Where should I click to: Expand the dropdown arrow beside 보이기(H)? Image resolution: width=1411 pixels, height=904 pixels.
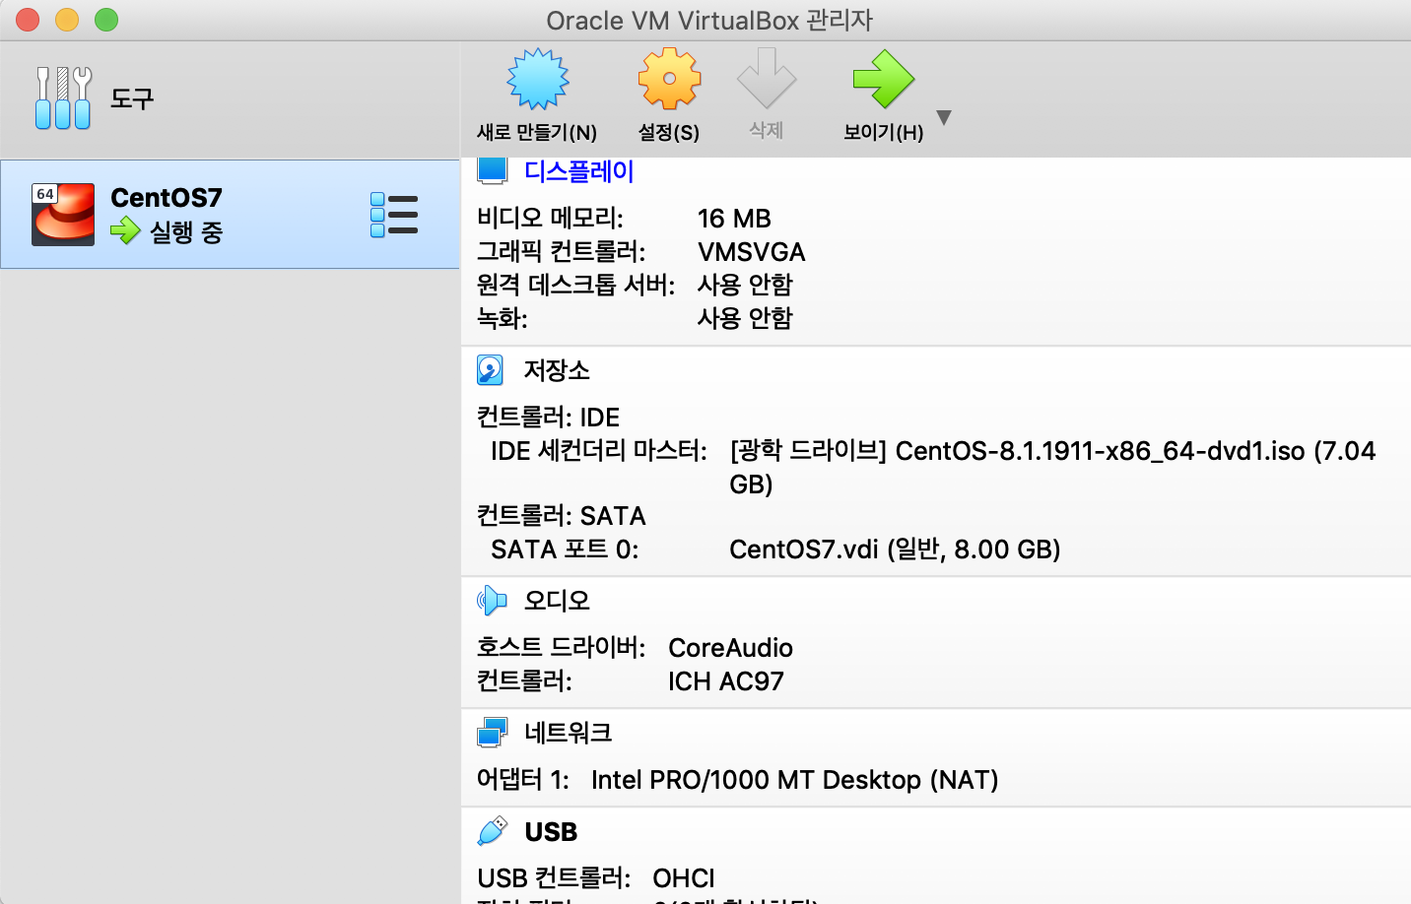click(x=944, y=117)
